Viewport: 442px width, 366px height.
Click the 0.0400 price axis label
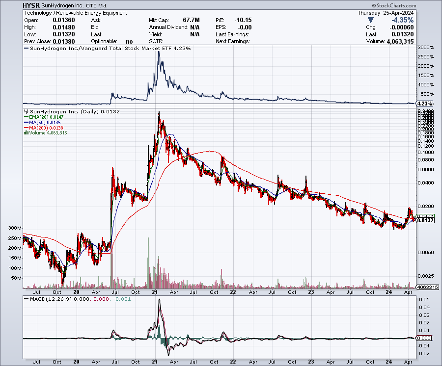426,183
